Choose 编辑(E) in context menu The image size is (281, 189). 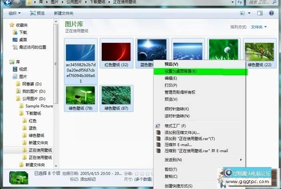199,78
